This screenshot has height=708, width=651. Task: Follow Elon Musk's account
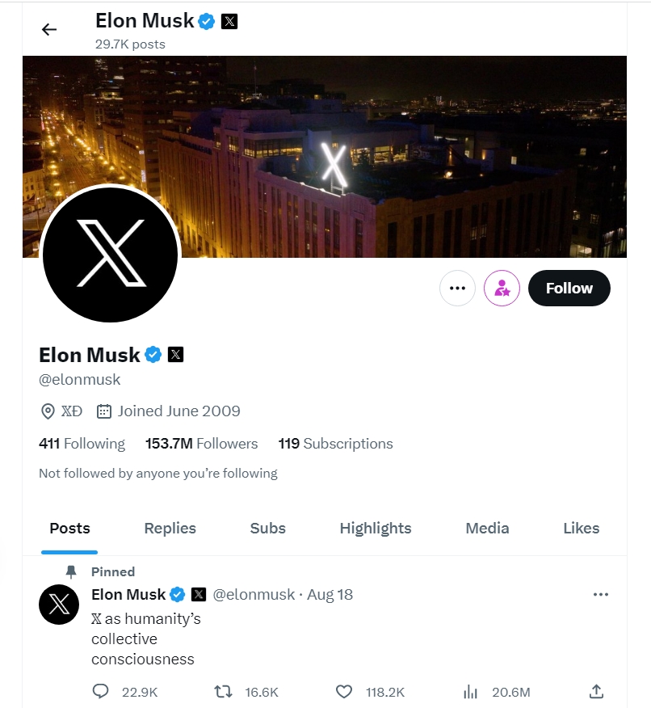569,289
